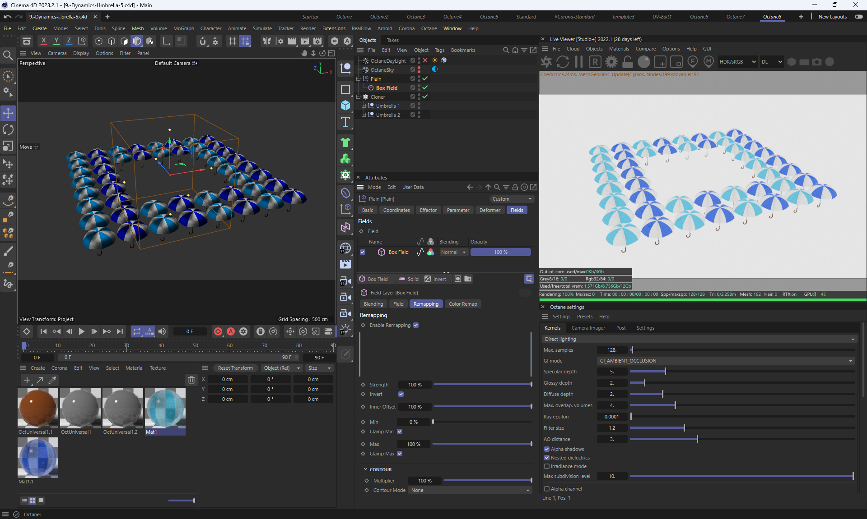Open the MoGraph menu
The width and height of the screenshot is (867, 519).
pos(183,28)
